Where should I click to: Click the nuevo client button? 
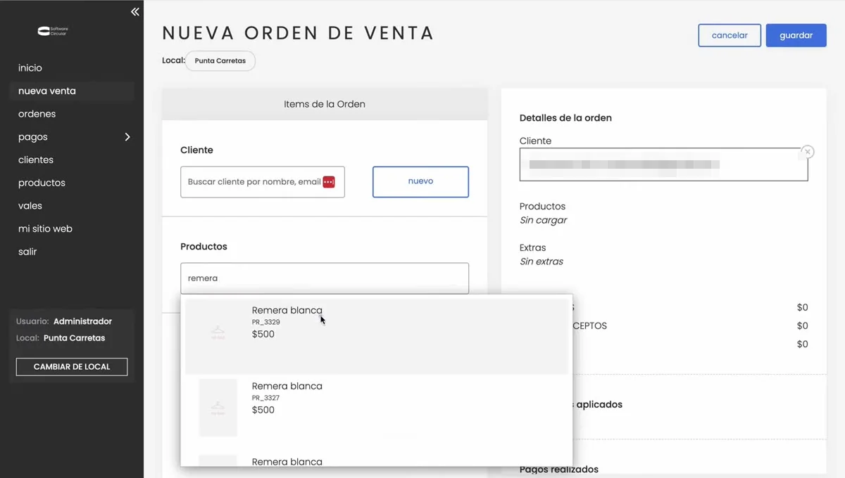420,181
